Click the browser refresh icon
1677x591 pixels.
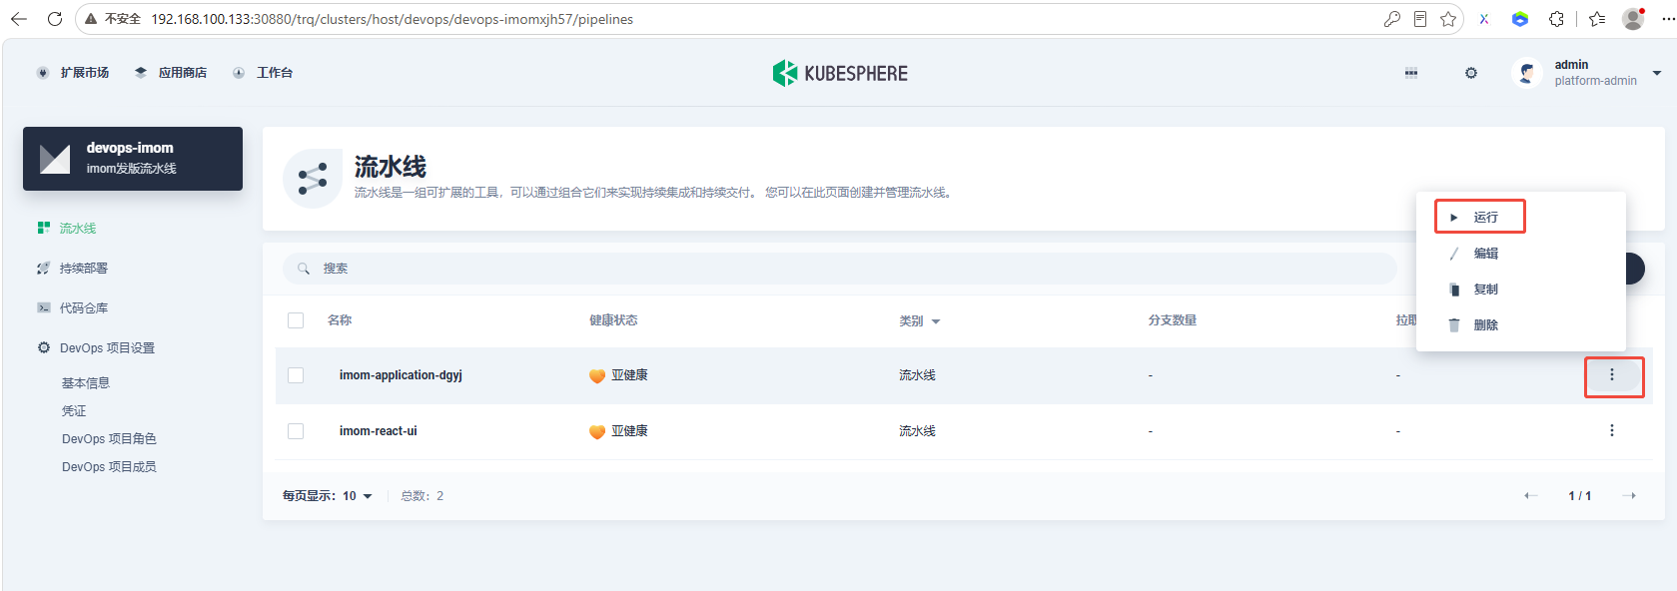point(55,19)
